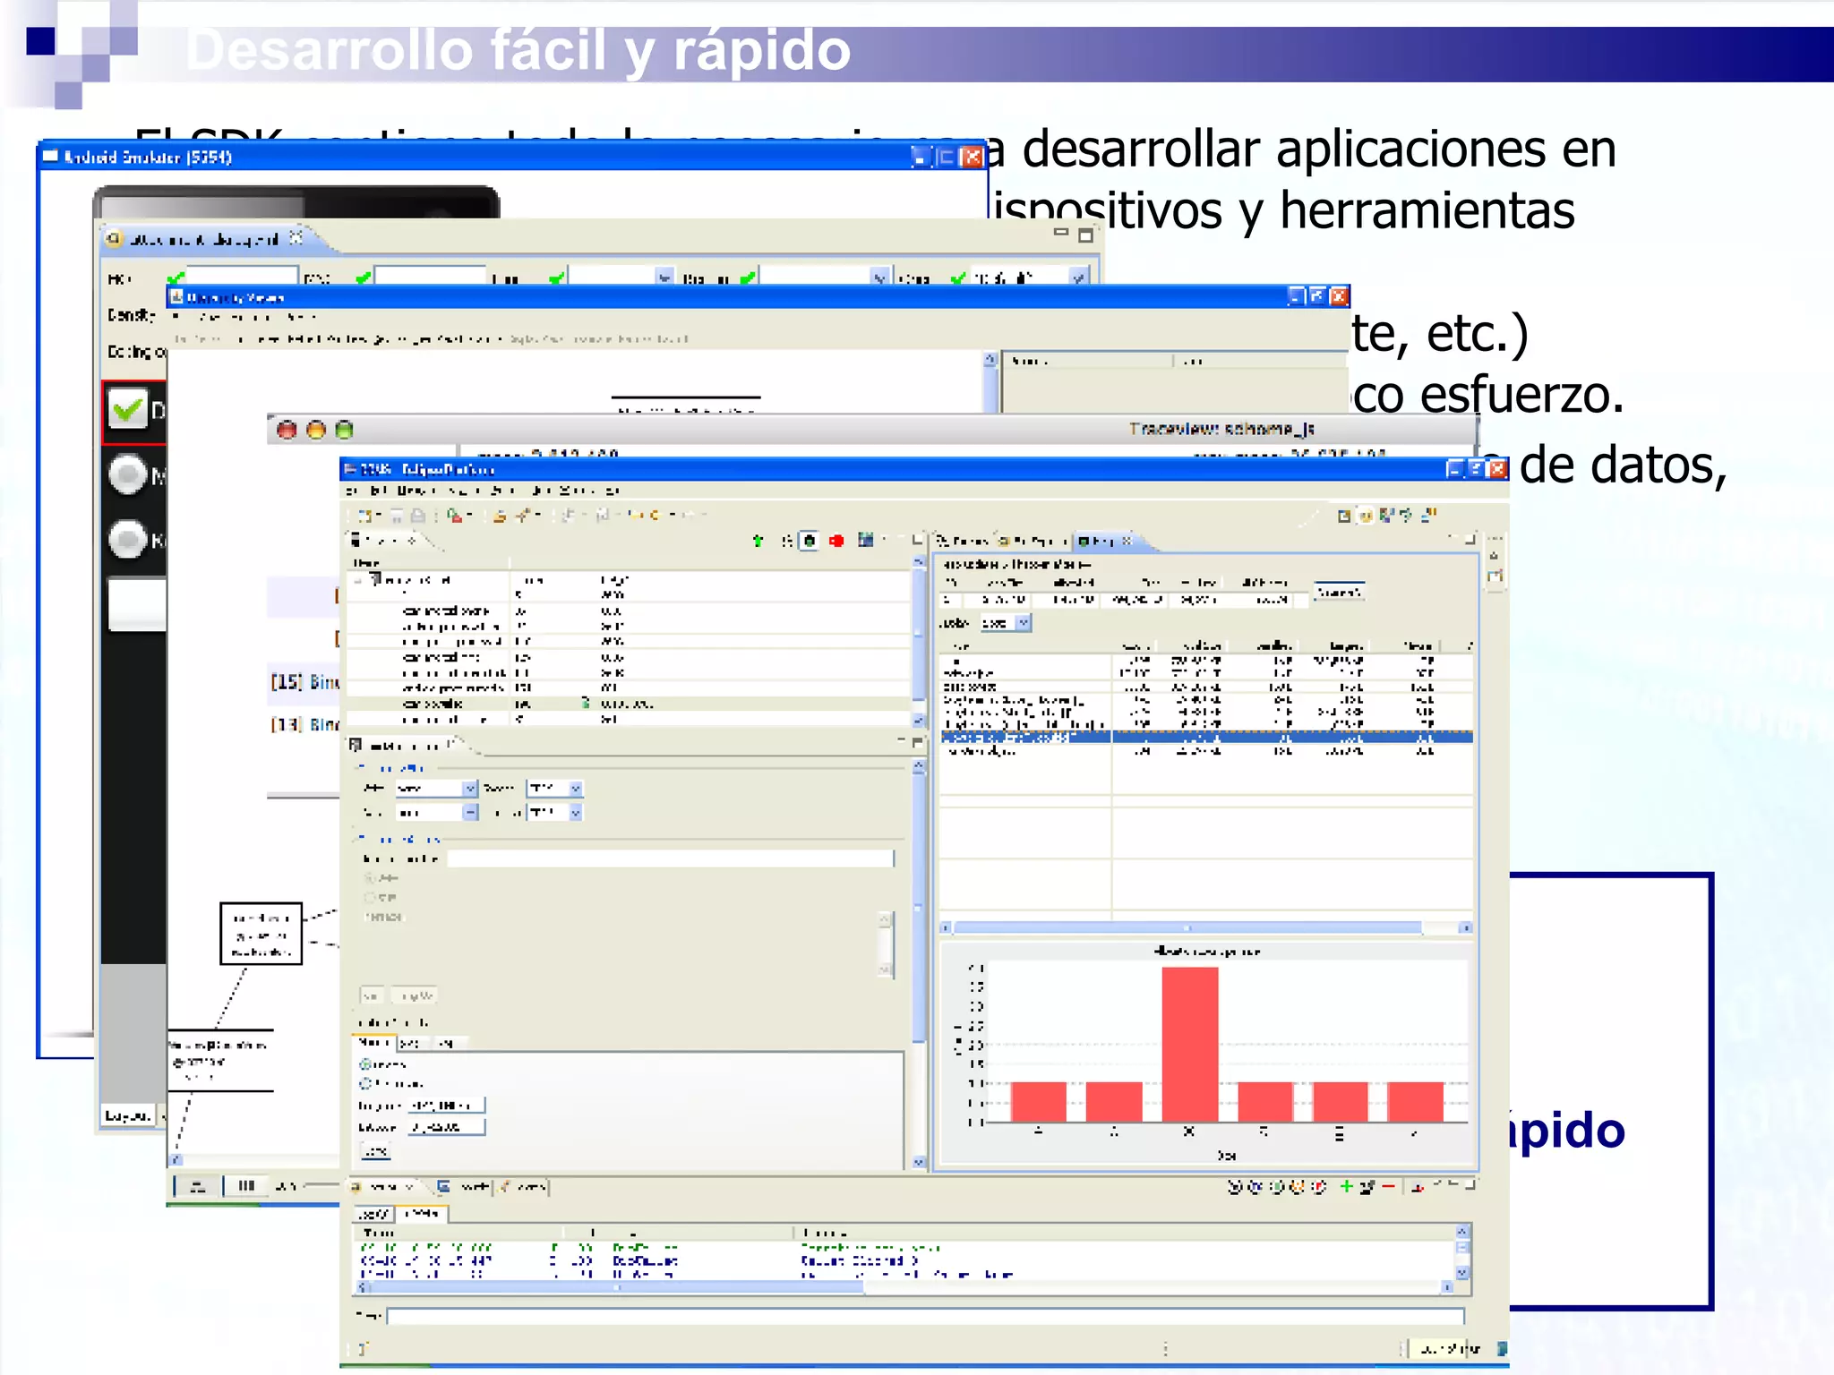Click the red Stop Process icon

tap(836, 541)
